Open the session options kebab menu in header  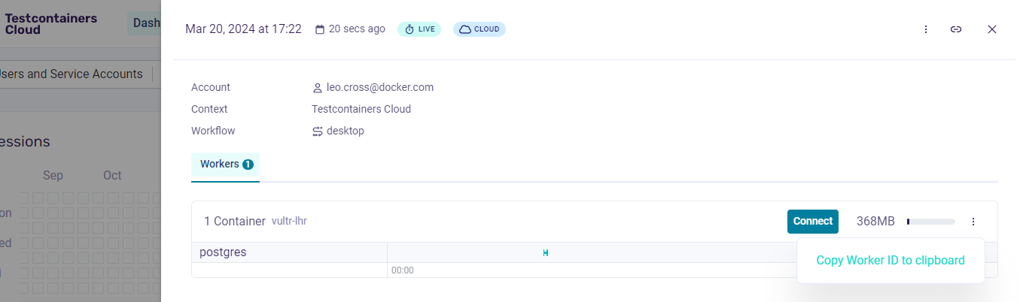point(926,29)
